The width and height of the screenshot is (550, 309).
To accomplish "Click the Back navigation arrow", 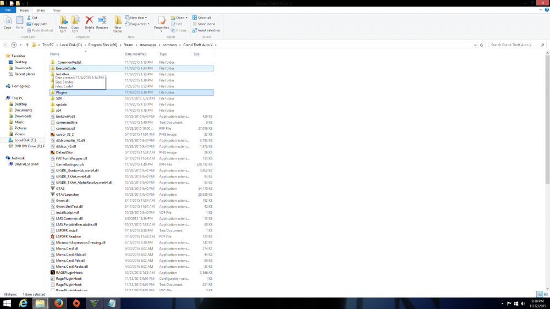I will click(5, 45).
